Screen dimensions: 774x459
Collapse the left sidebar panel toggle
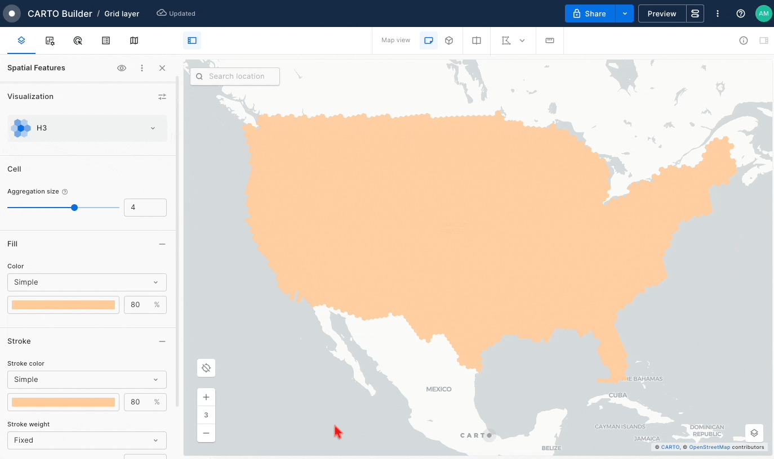pos(192,40)
